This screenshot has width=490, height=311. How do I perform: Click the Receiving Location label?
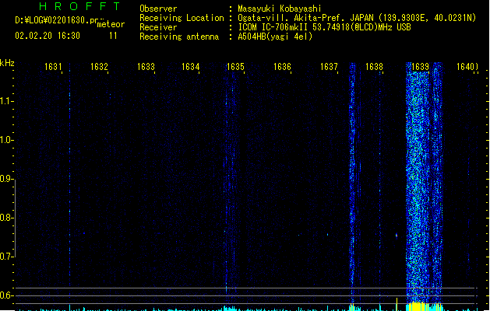(x=182, y=18)
